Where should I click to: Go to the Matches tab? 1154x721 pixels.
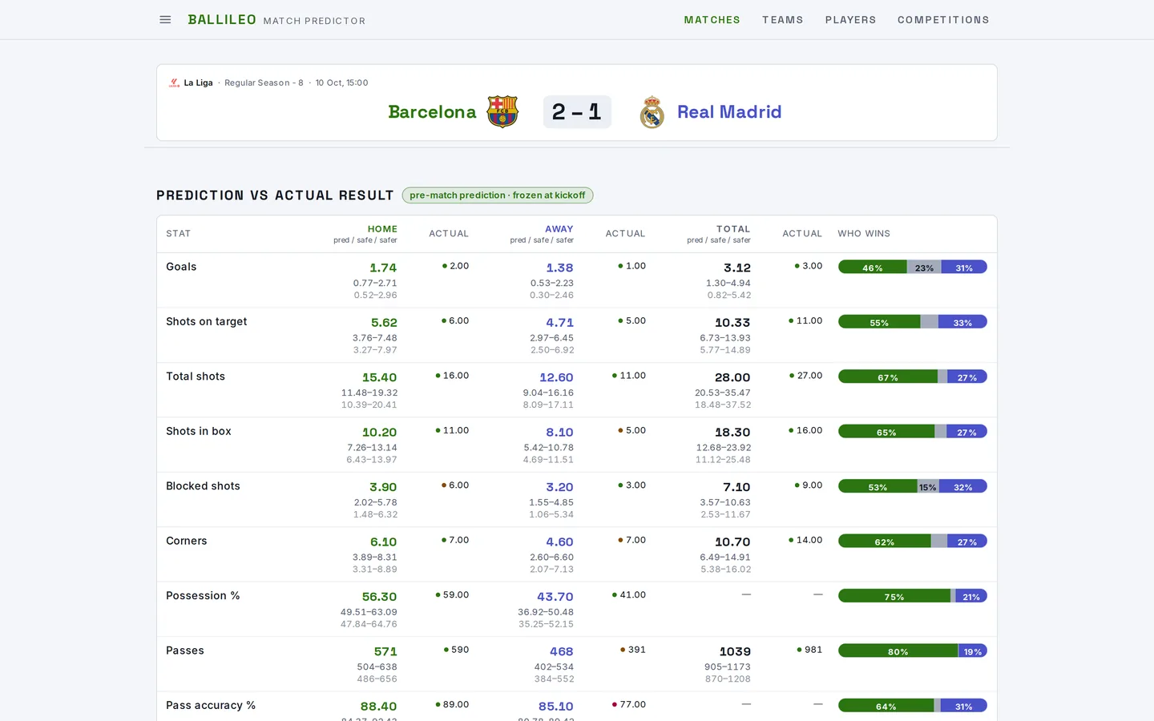pyautogui.click(x=712, y=20)
